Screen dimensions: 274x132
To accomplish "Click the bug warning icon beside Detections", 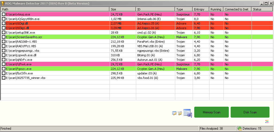I will pos(239,129).
